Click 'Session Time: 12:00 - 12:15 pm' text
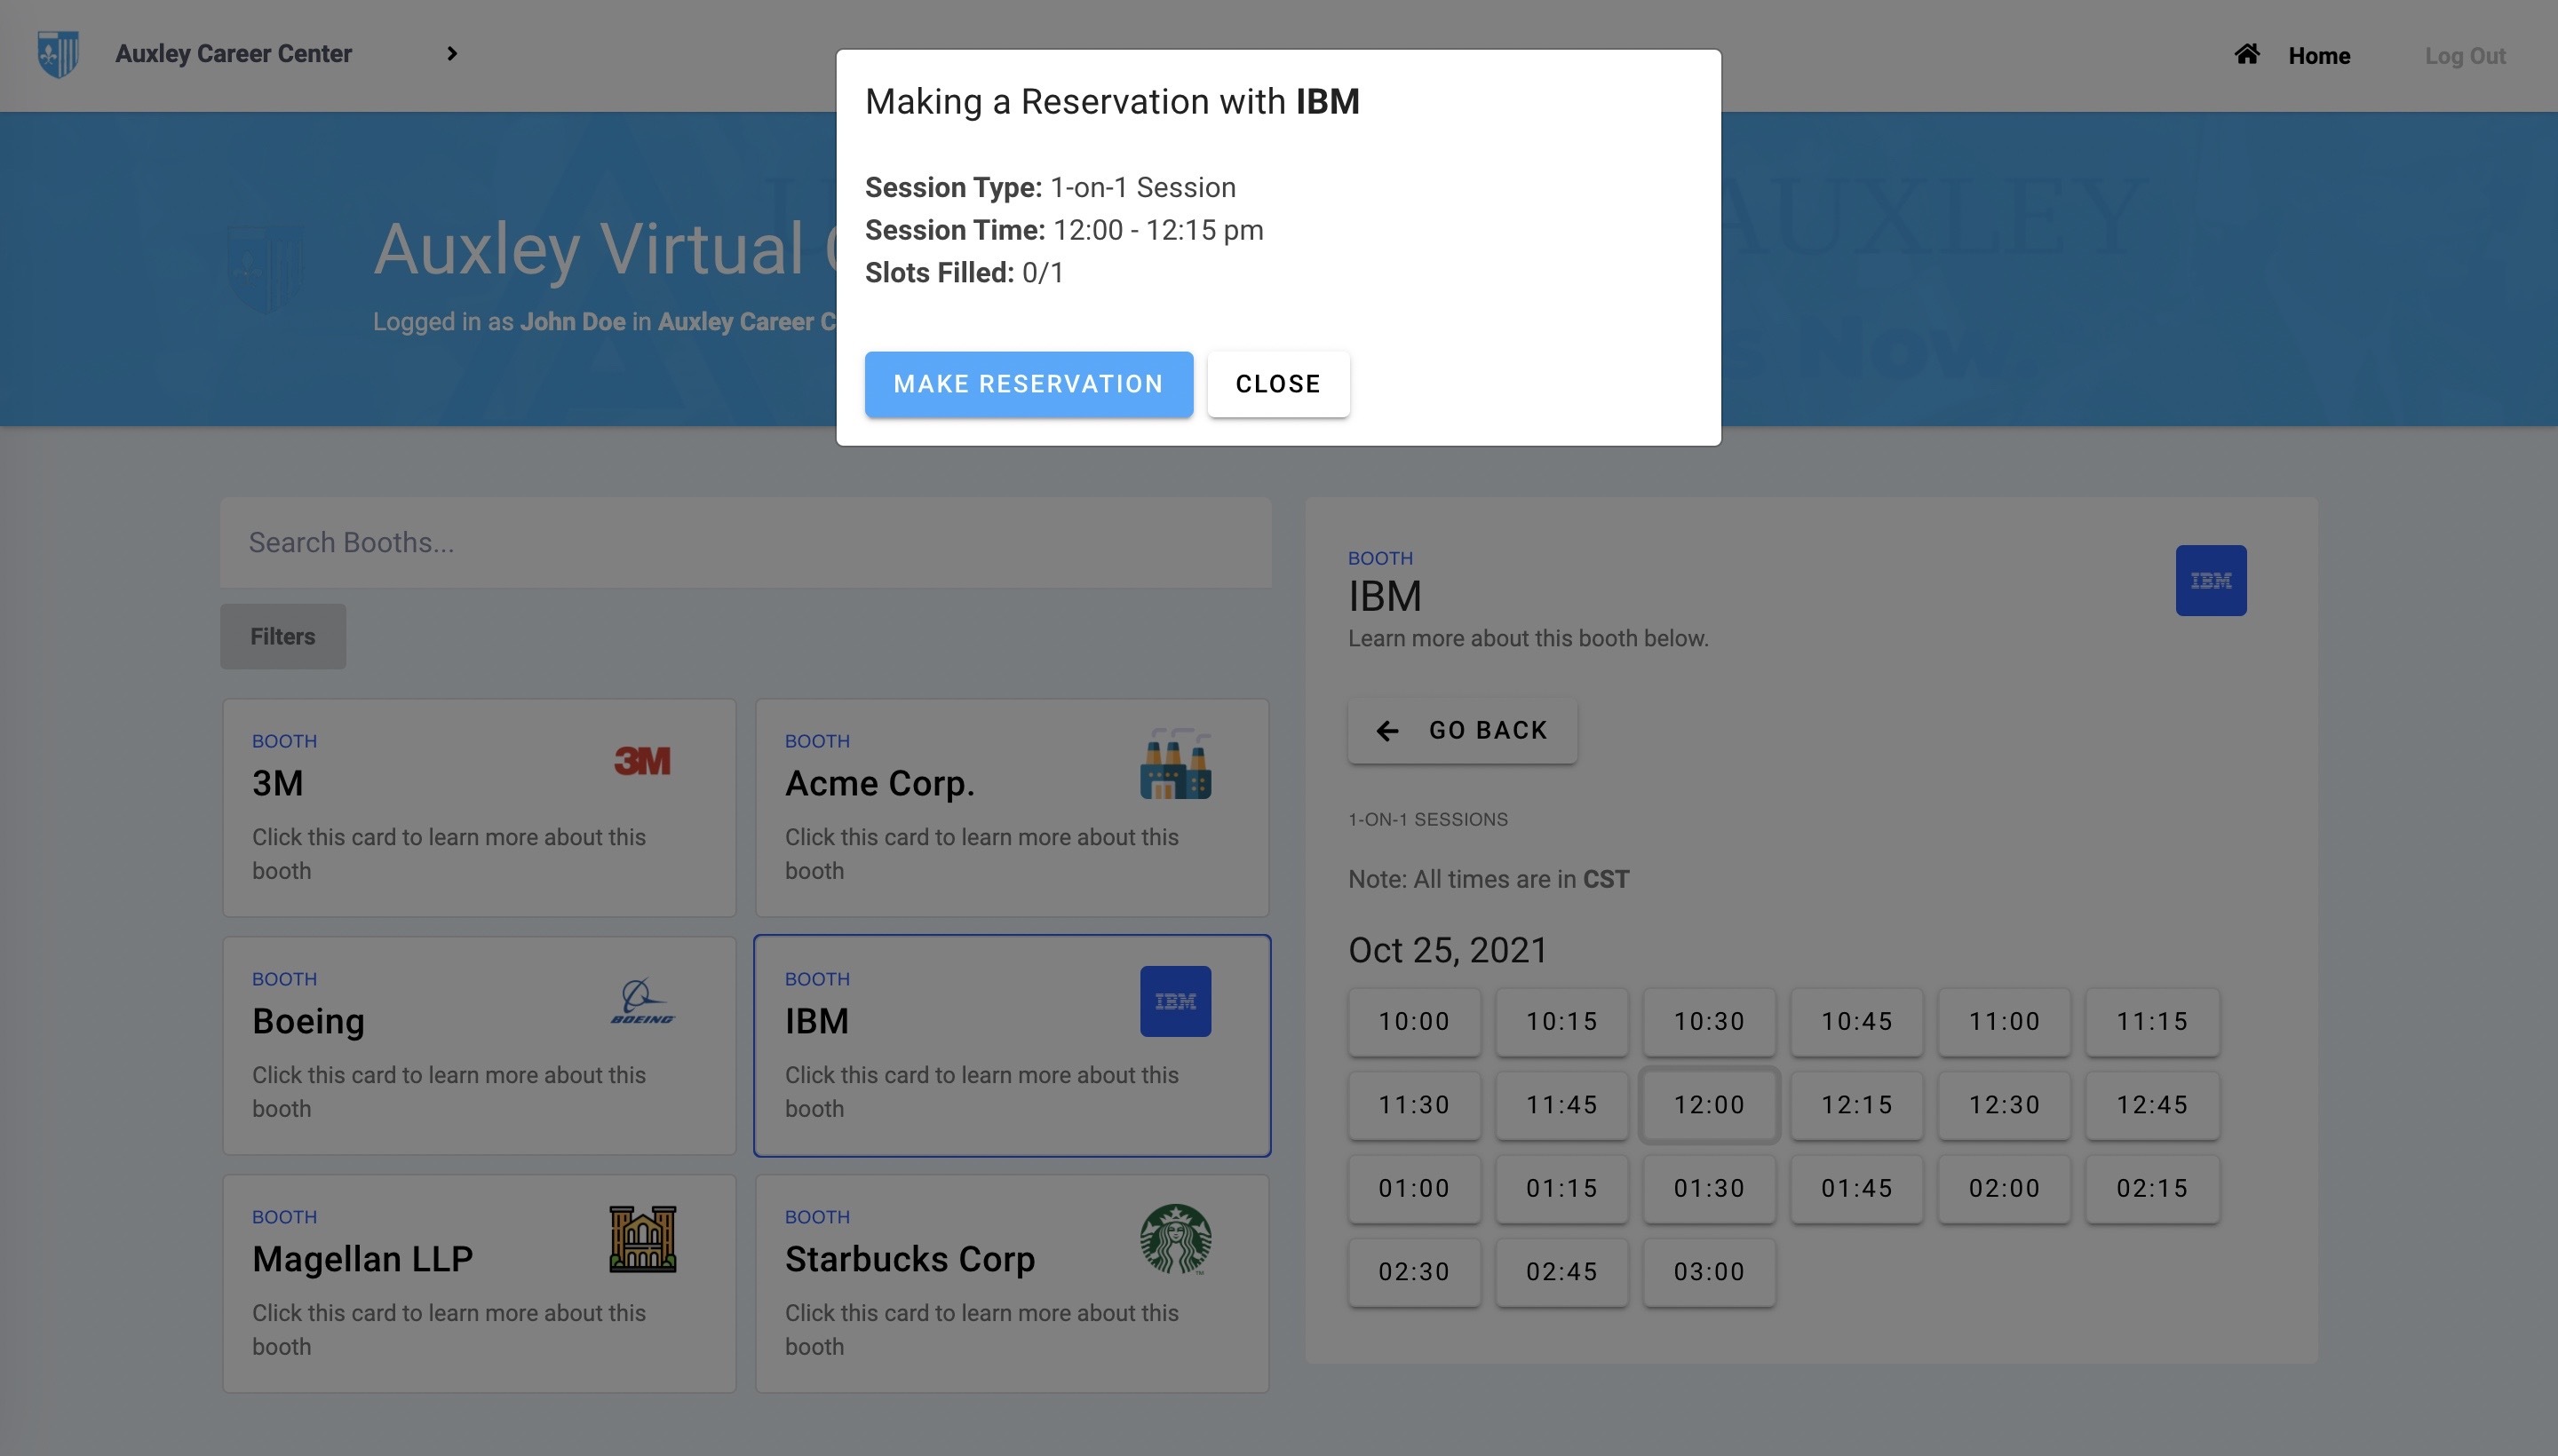Screen dimensions: 2558x1456 tap(1064, 230)
